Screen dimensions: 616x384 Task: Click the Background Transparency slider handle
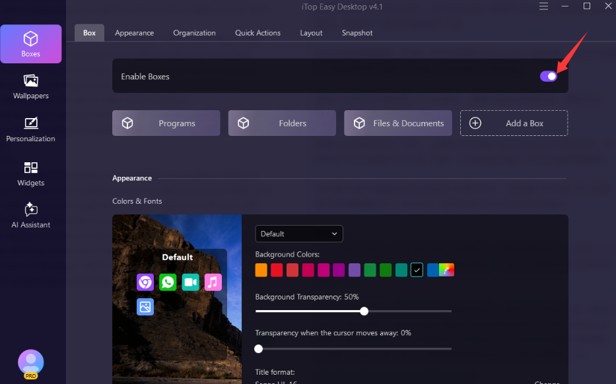coord(364,311)
